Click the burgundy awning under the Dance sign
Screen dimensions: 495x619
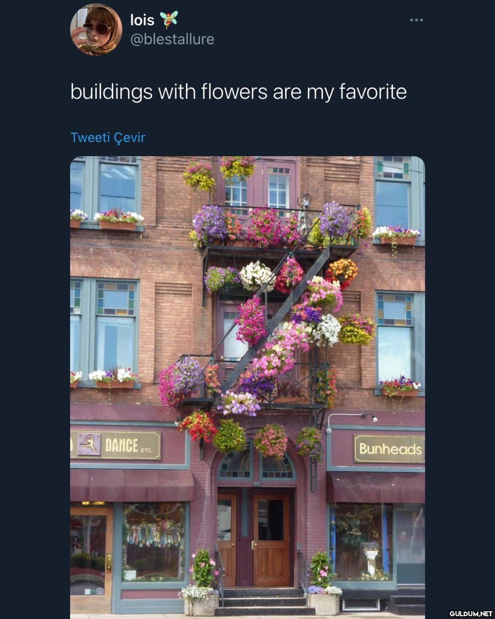pyautogui.click(x=132, y=485)
